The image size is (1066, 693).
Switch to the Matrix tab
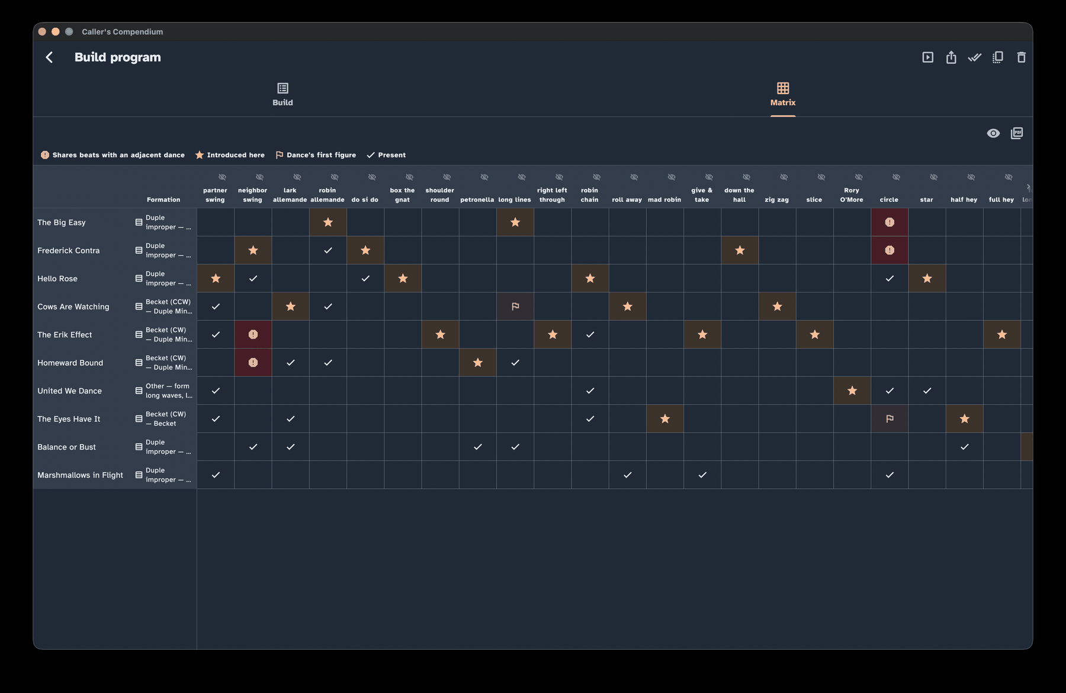[x=783, y=95]
